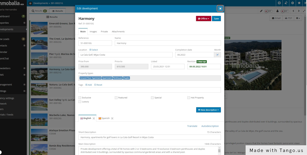The image size is (307, 155).
Task: Enable the Exclusive checkbox
Action: point(80,98)
